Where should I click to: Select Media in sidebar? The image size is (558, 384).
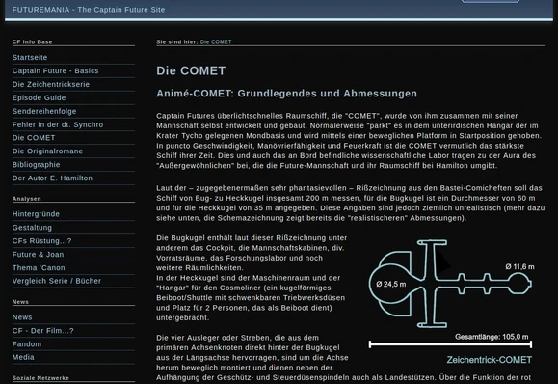click(x=23, y=357)
